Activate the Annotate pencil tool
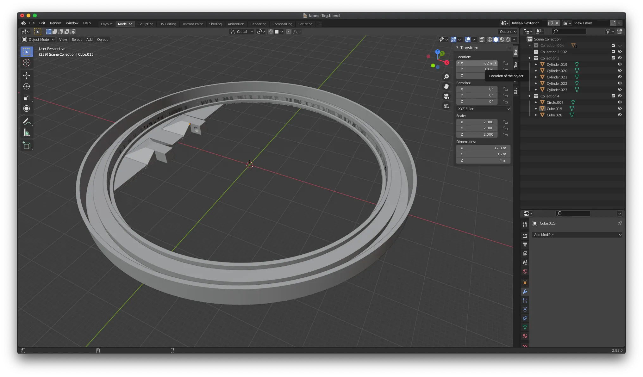The height and width of the screenshot is (377, 643). pos(27,122)
